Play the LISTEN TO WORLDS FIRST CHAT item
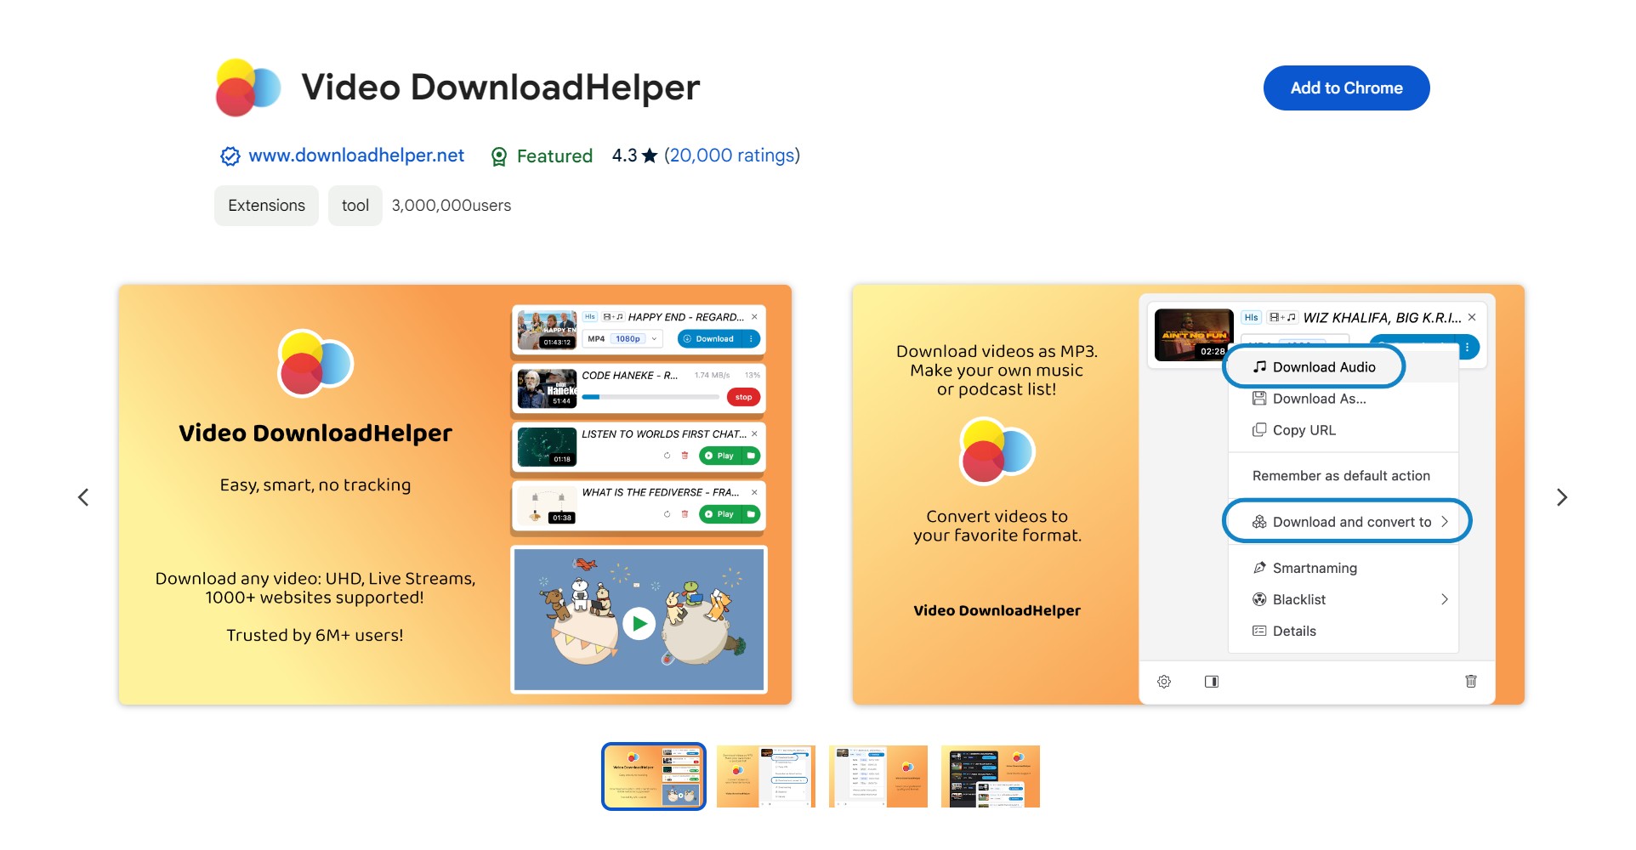This screenshot has width=1636, height=850. 720,456
